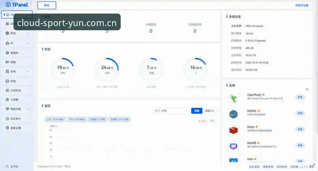Click the 主节点 user icon
Image resolution: width=318 pixels, height=171 pixels.
[x=7, y=166]
